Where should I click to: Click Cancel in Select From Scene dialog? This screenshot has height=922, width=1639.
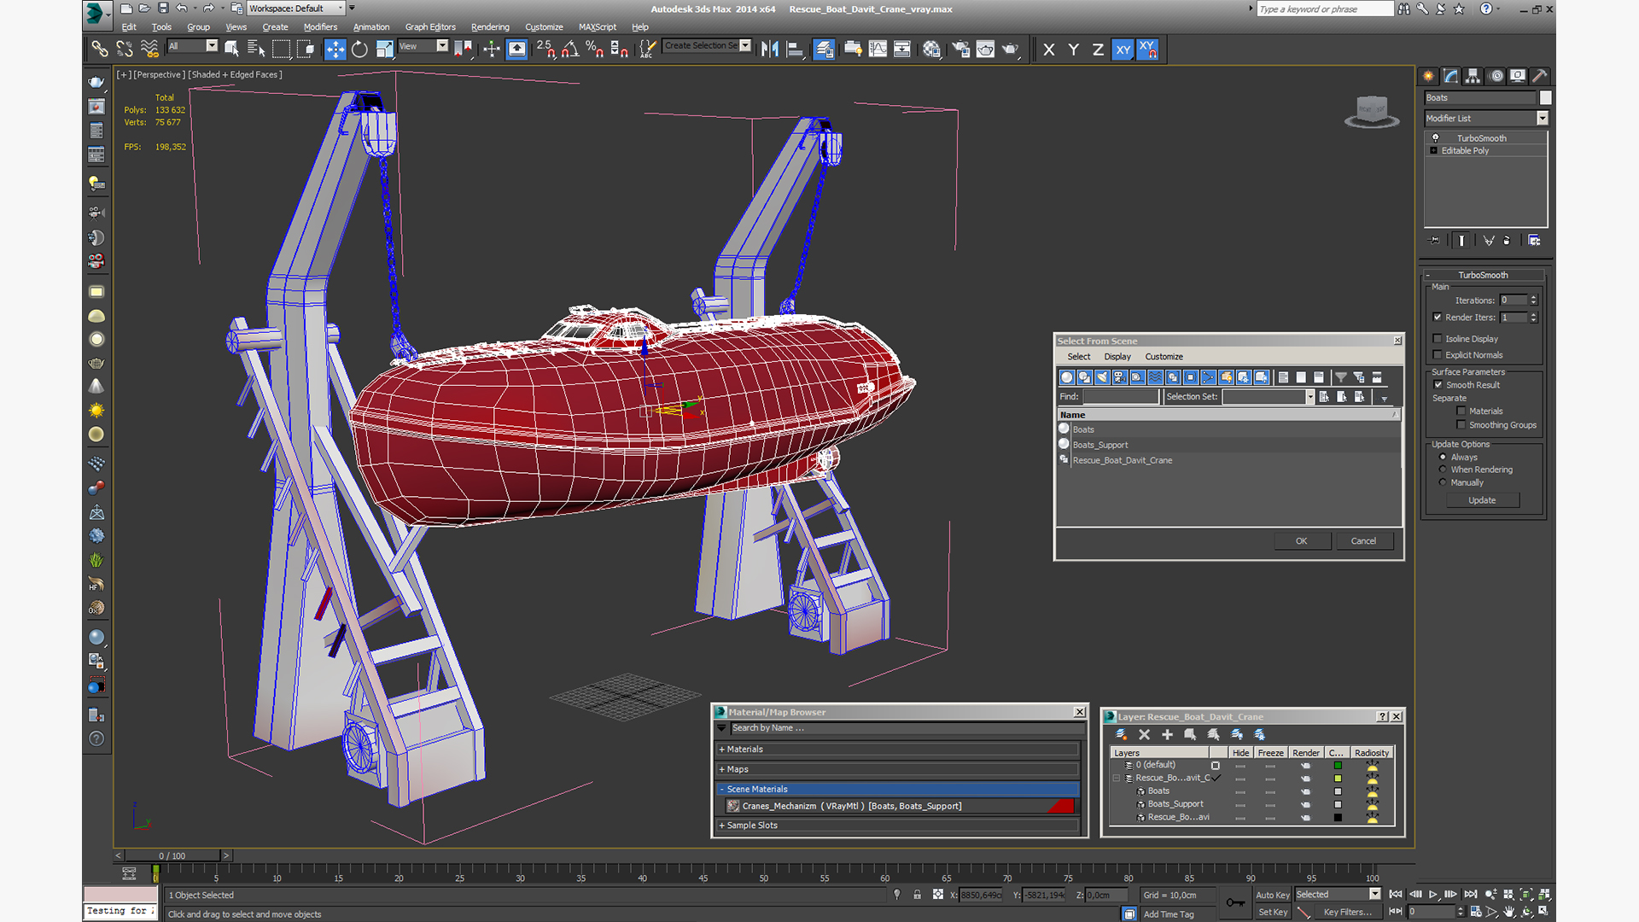(x=1363, y=541)
